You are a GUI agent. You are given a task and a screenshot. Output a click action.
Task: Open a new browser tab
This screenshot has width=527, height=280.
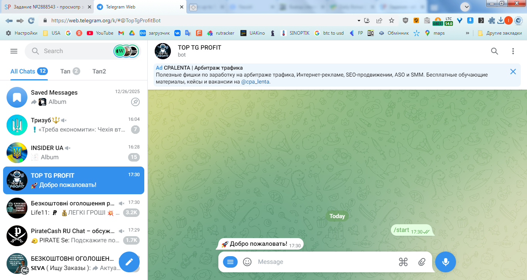(193, 7)
